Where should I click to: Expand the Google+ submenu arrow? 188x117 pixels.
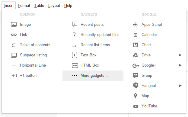pyautogui.click(x=180, y=65)
